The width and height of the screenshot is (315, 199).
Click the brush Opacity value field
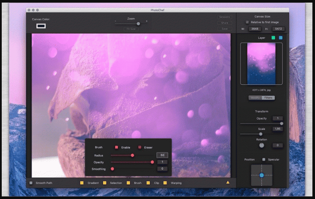point(162,162)
